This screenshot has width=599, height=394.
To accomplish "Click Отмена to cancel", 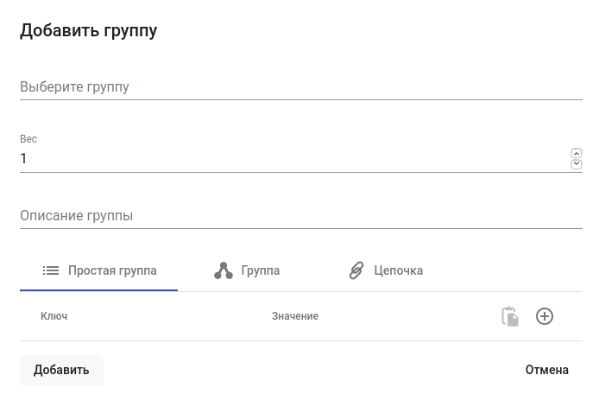I will pos(547,370).
